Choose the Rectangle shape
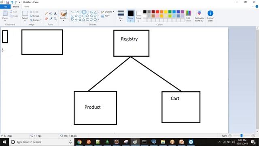This screenshot has height=146, width=259. click(x=84, y=12)
